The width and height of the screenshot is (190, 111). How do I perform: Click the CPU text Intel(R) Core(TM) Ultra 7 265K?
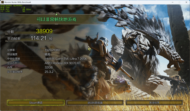click(x=66, y=59)
